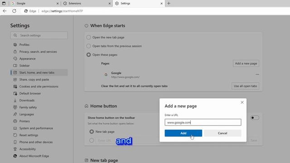Viewport: 290px width, 163px height.
Task: Focus the Search settings box
Action: pos(39,35)
